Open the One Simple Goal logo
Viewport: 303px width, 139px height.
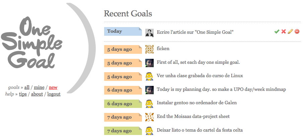pos(32,42)
